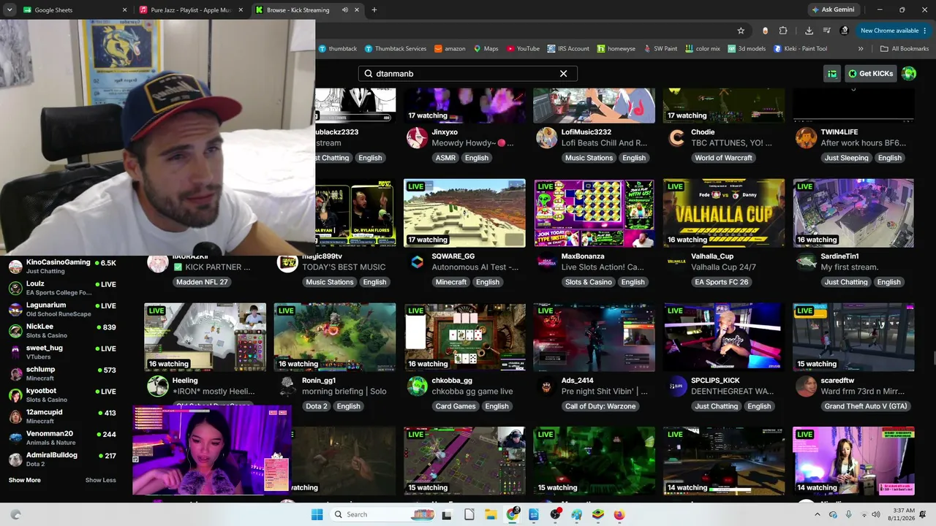Select the World of Warcraft category tag

724,158
